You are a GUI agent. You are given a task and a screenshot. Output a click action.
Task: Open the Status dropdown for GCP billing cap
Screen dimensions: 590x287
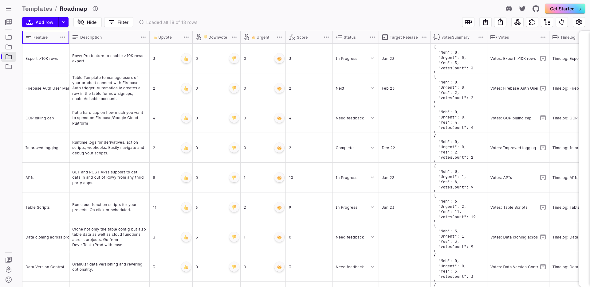tap(372, 118)
